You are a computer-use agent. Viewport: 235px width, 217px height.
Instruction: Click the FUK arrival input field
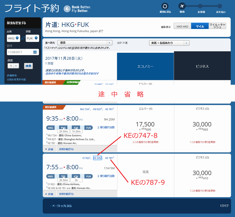click(32, 38)
